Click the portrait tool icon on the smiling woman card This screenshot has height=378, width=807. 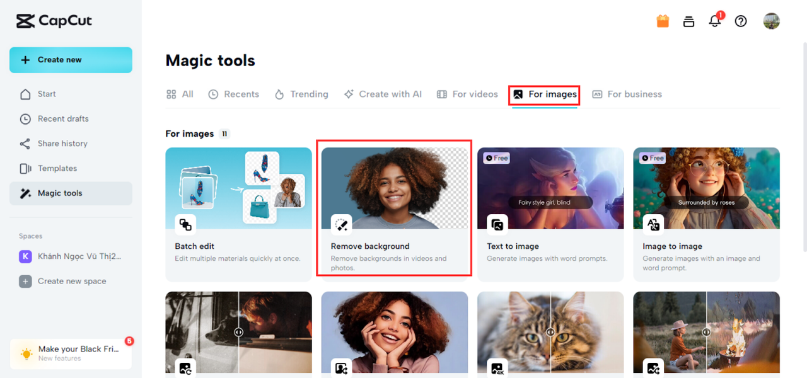click(342, 369)
